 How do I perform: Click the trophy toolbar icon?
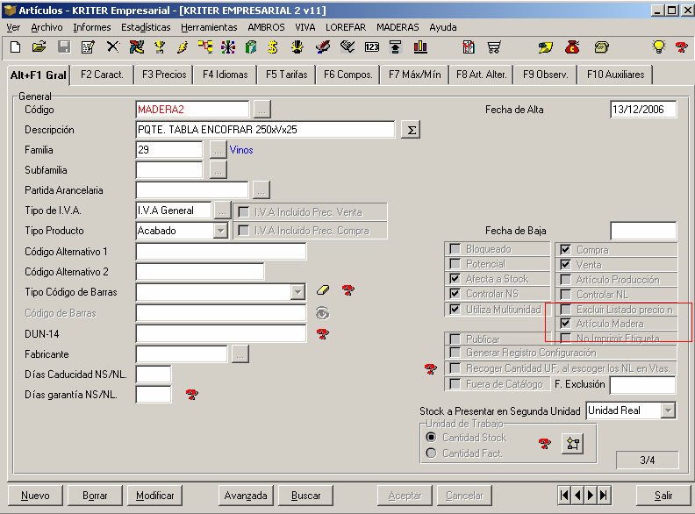pyautogui.click(x=160, y=47)
